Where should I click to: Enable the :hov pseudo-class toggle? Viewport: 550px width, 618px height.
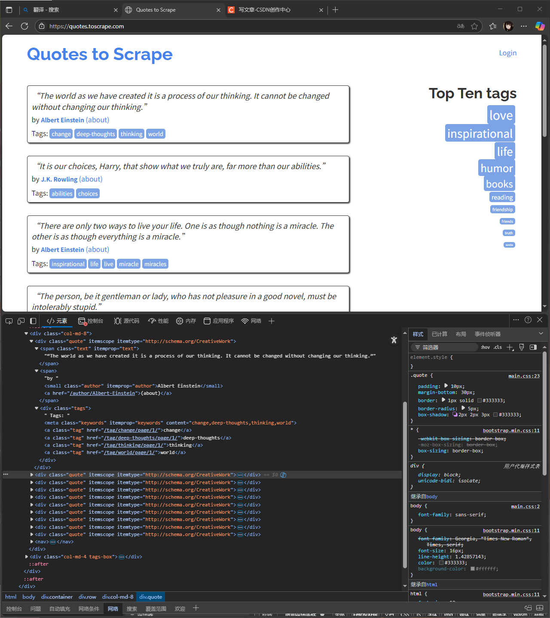[485, 347]
